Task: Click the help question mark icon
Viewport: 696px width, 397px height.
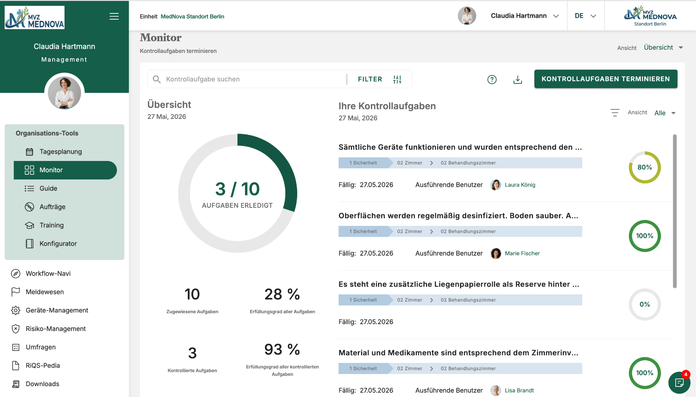Action: [492, 79]
